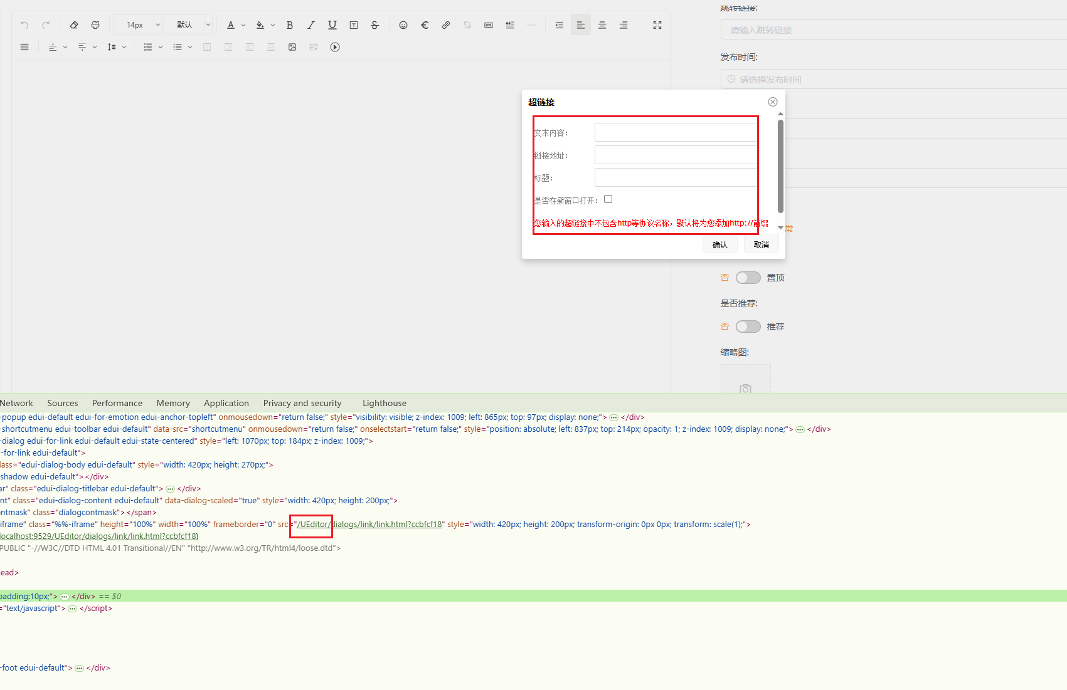Expand the font color picker arrow
Image resolution: width=1067 pixels, height=690 pixels.
click(x=243, y=25)
